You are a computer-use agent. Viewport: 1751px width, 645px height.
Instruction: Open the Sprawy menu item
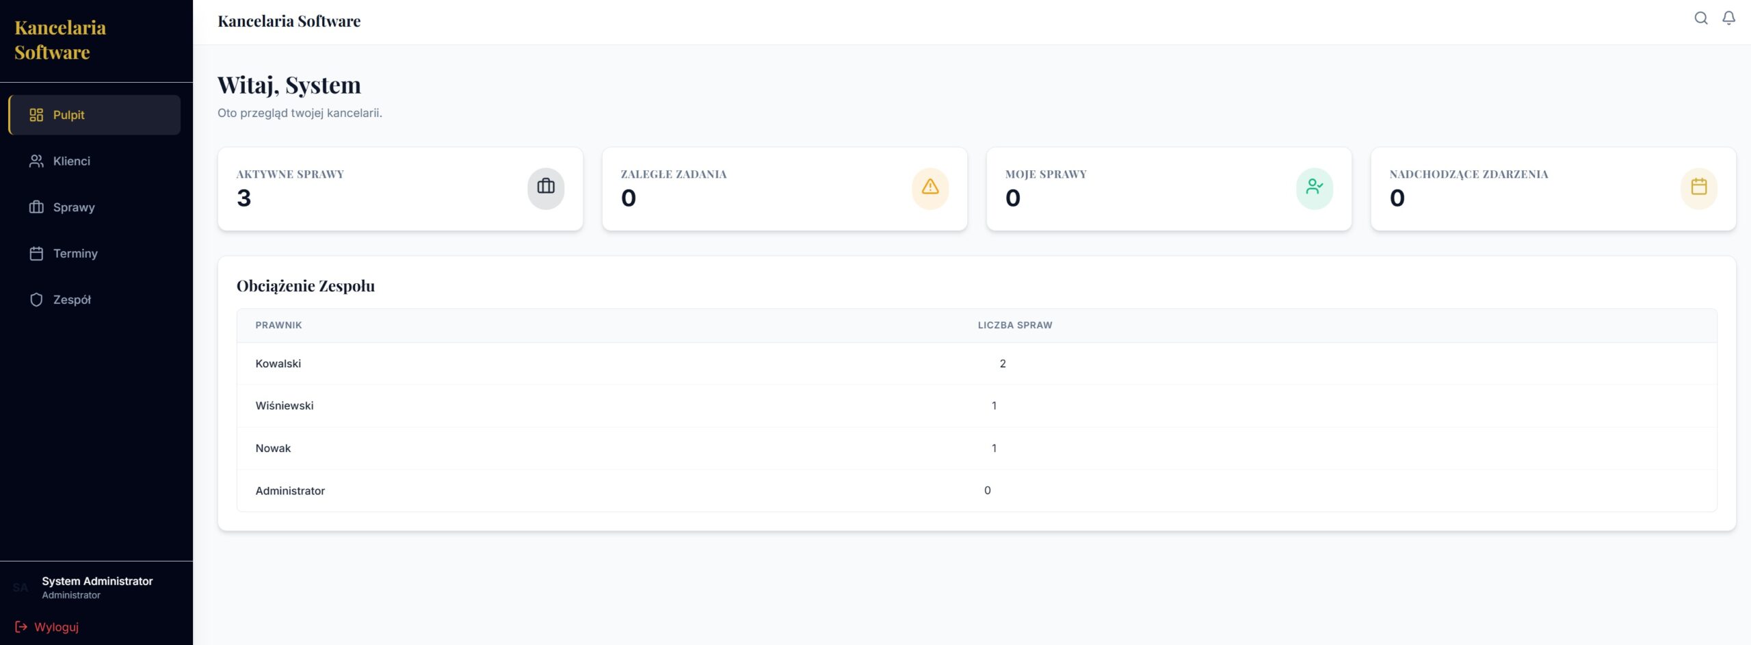point(74,207)
